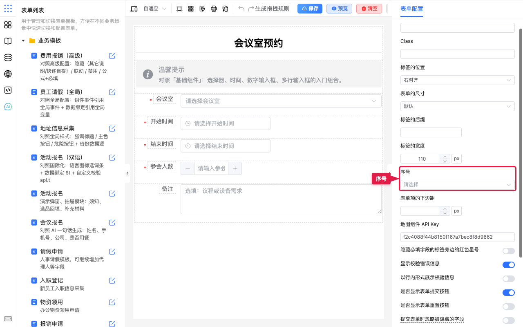This screenshot has height=327, width=523.
Task: Enable 以行内形式展示校验信息 switch
Action: 509,279
